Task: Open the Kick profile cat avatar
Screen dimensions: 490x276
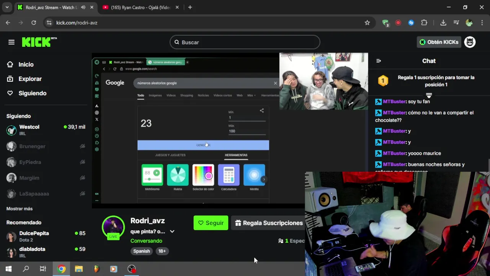Action: [470, 42]
